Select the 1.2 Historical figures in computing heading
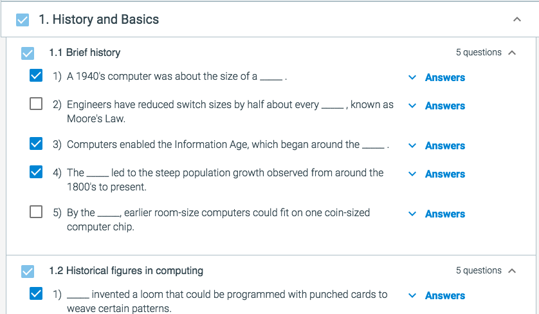This screenshot has width=539, height=314. [126, 270]
